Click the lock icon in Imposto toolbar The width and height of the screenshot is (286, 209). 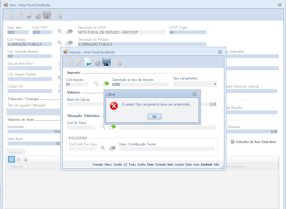tap(119, 62)
